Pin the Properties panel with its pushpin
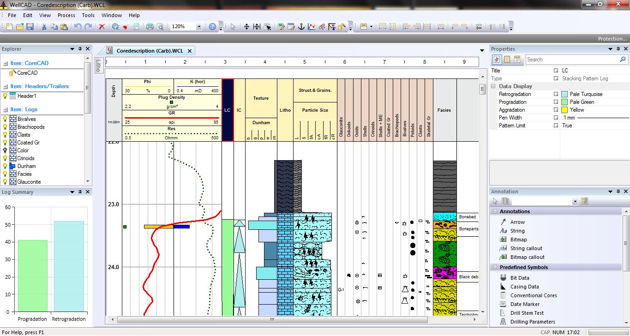 [618, 48]
